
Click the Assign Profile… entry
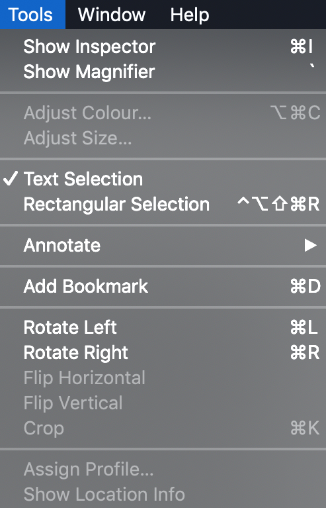pos(163,469)
